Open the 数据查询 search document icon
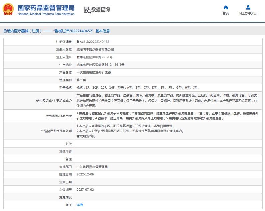Screen dimensions: 265x211 (87, 10)
